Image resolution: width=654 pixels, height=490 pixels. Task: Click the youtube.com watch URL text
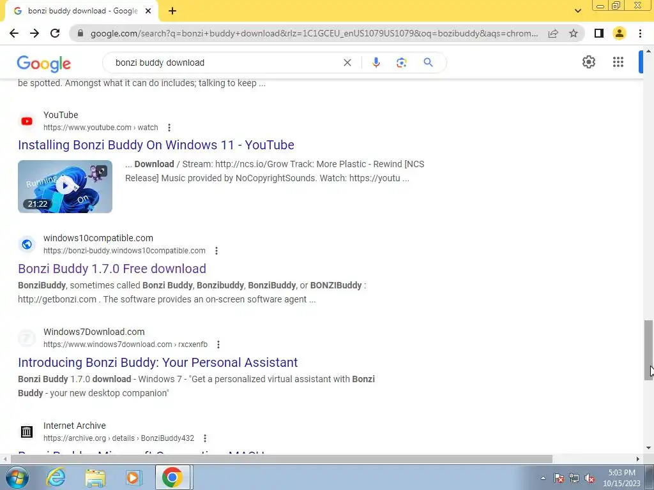click(x=100, y=128)
